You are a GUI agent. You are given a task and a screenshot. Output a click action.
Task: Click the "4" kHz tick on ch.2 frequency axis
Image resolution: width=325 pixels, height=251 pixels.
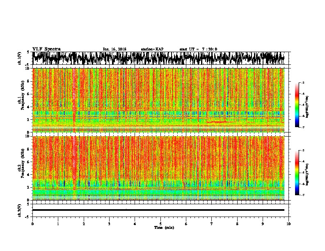click(x=29, y=175)
